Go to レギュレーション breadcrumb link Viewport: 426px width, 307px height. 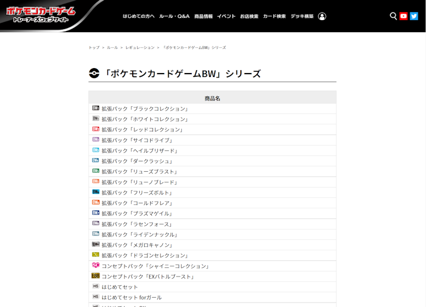pyautogui.click(x=140, y=47)
